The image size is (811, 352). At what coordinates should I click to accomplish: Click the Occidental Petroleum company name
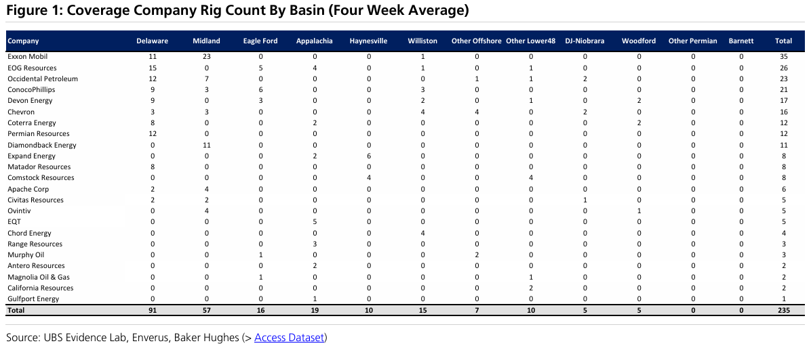(43, 79)
